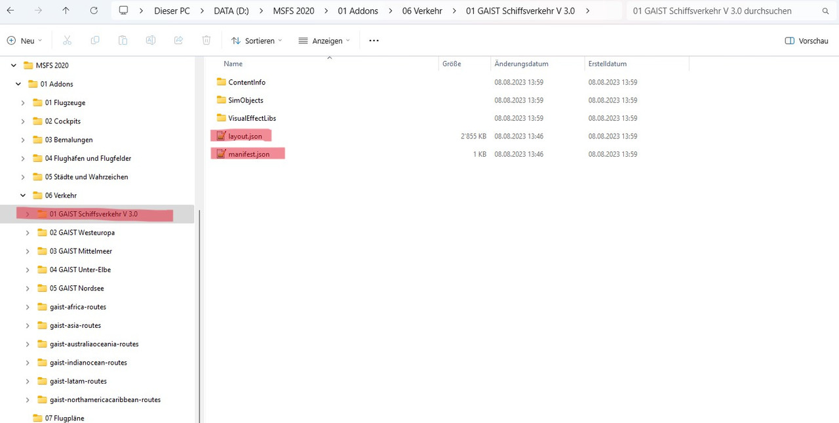Click the Paste clipboard icon
839x423 pixels.
point(123,41)
